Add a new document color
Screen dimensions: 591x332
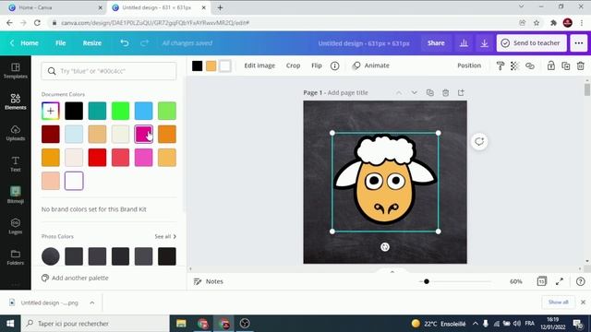51,111
